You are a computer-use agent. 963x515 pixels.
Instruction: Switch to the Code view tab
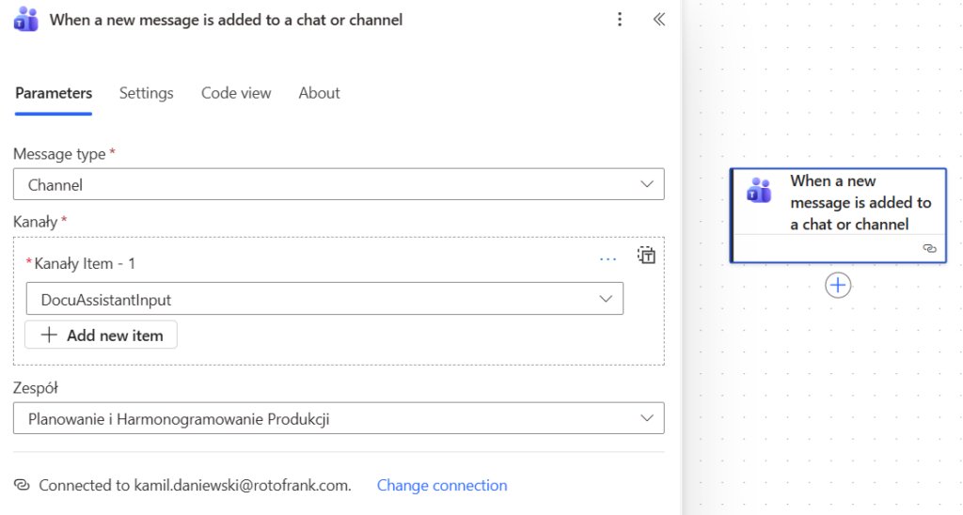point(236,93)
